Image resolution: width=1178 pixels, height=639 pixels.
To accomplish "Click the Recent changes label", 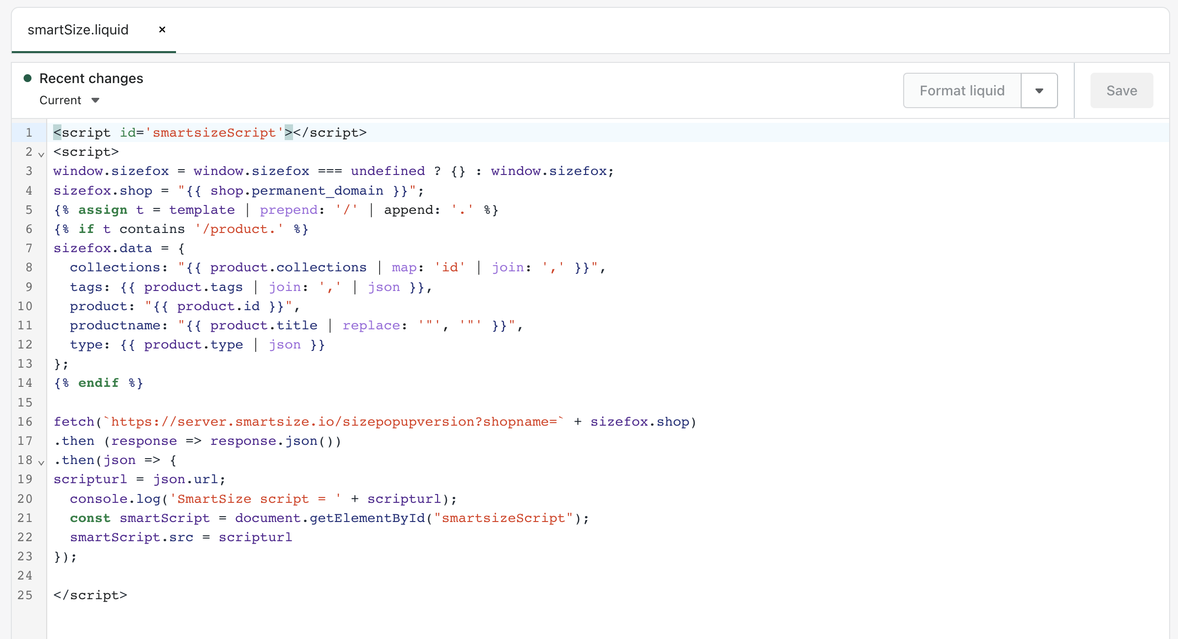I will 91,79.
